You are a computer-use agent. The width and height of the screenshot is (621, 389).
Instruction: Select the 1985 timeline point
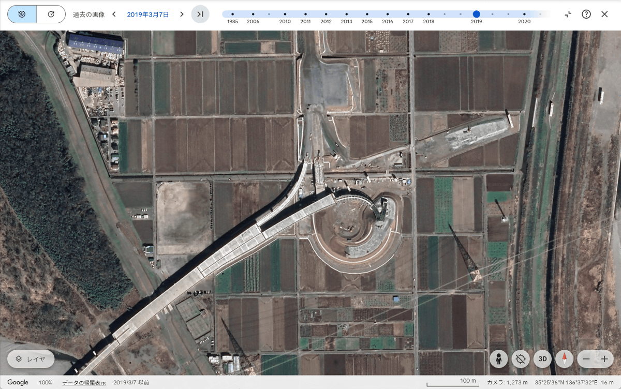[x=232, y=14]
